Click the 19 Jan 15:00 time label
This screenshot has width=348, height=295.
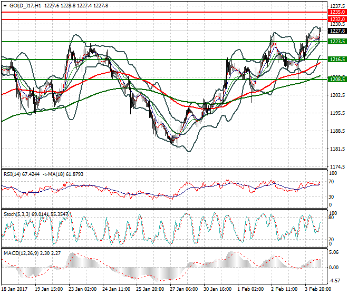[49, 289]
